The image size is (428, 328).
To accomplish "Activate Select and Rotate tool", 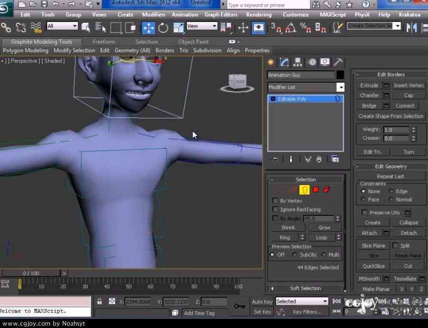I will pos(163,28).
